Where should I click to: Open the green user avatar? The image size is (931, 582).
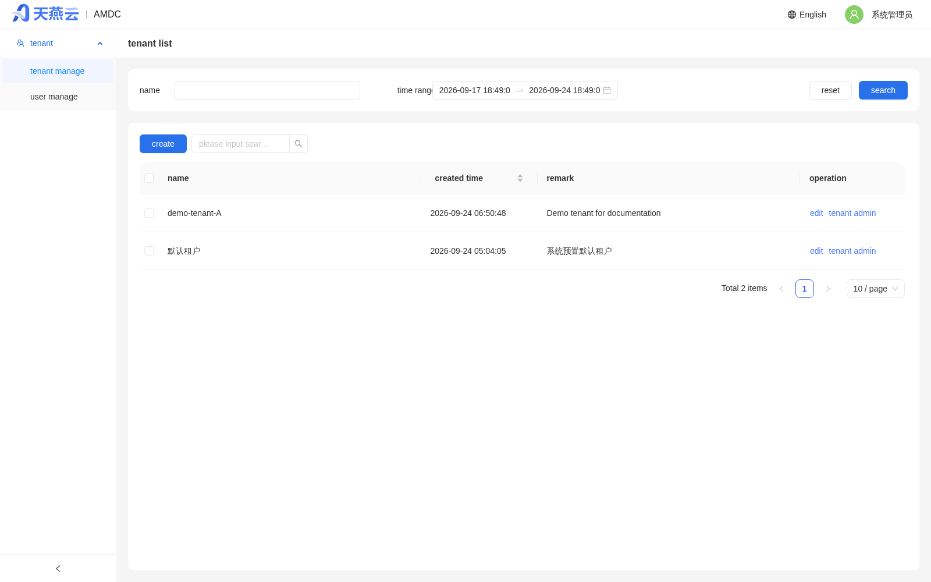[854, 15]
